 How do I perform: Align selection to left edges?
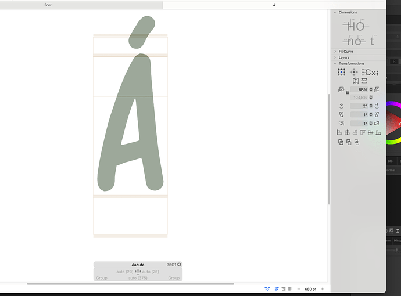coord(339,132)
